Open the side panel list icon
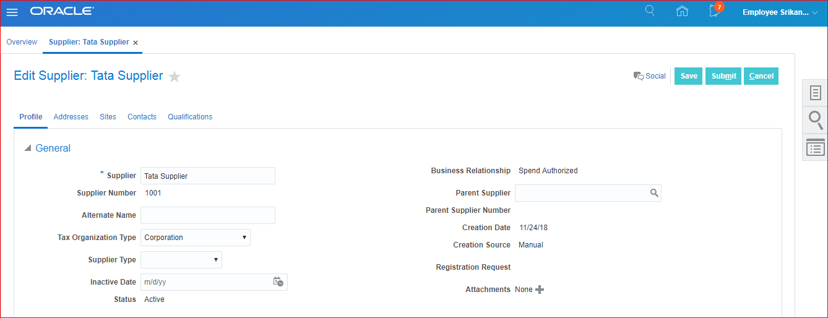 coord(816,147)
